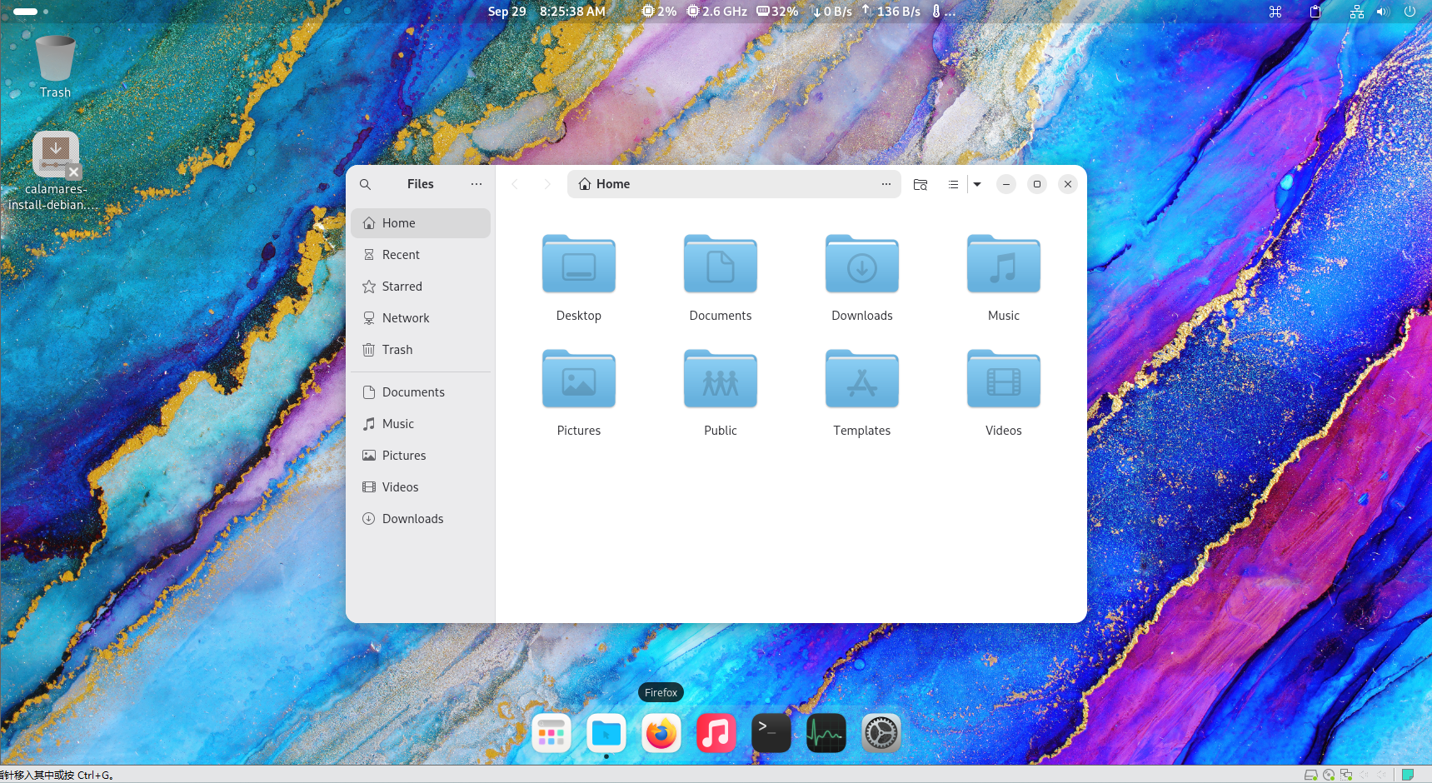Open Downloads bookmark in sidebar
1432x783 pixels.
pyautogui.click(x=421, y=519)
